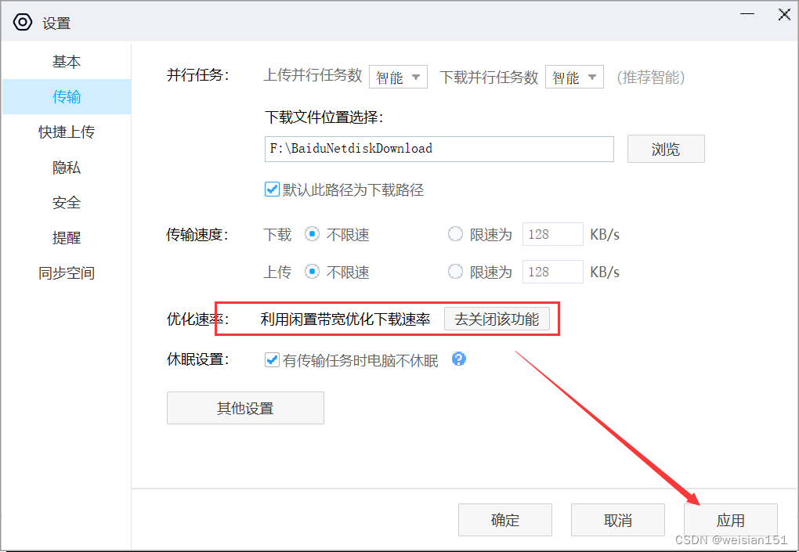
Task: Click the 确定 button
Action: coord(505,520)
